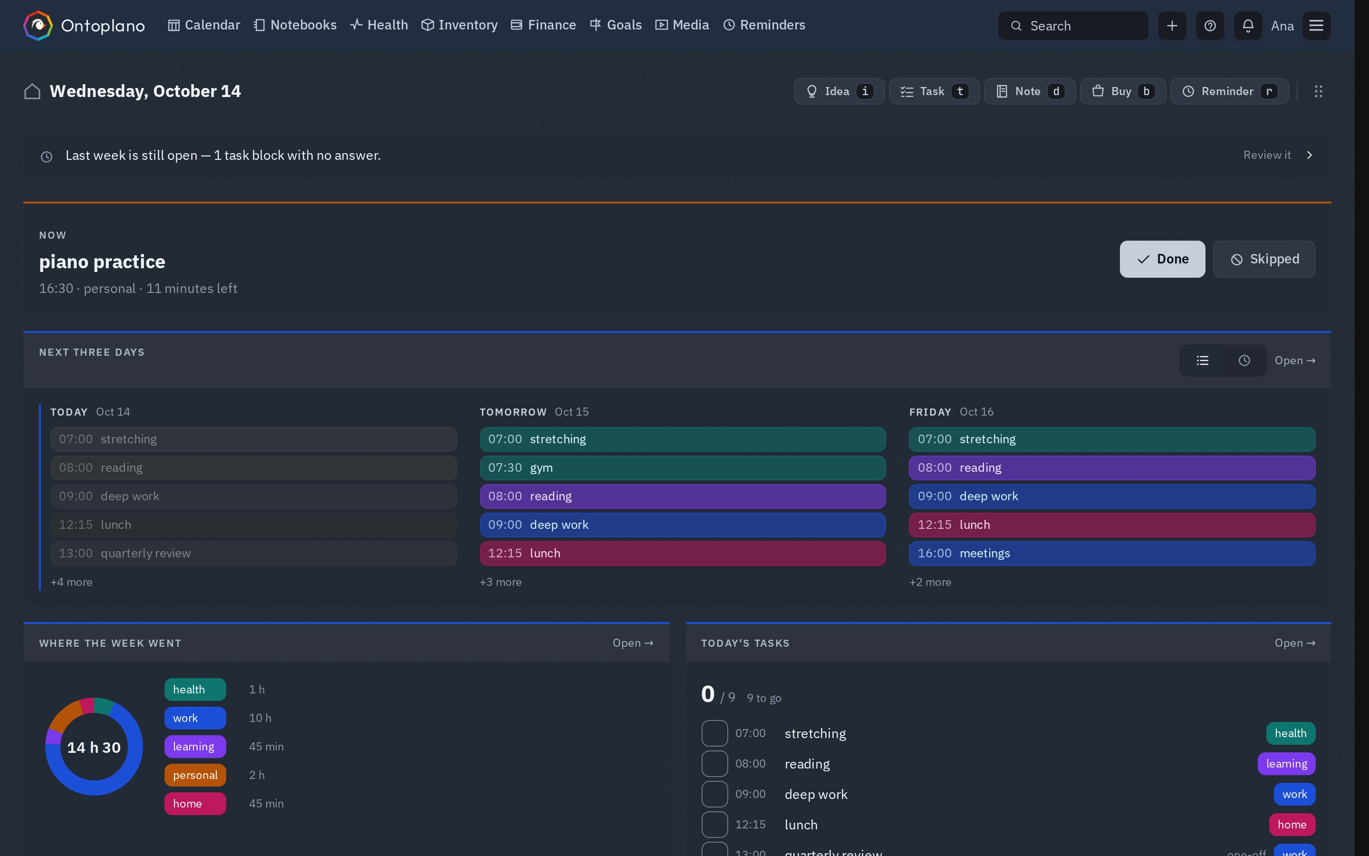Check the 12:15 lunch task checkbox
This screenshot has width=1369, height=856.
(714, 825)
